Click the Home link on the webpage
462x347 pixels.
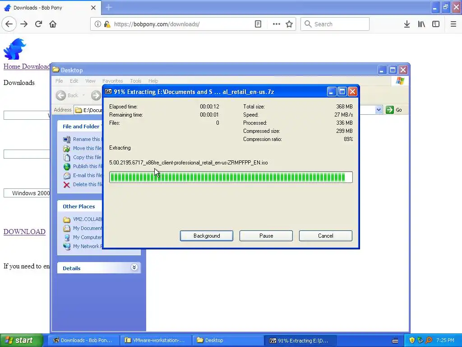[x=12, y=66]
